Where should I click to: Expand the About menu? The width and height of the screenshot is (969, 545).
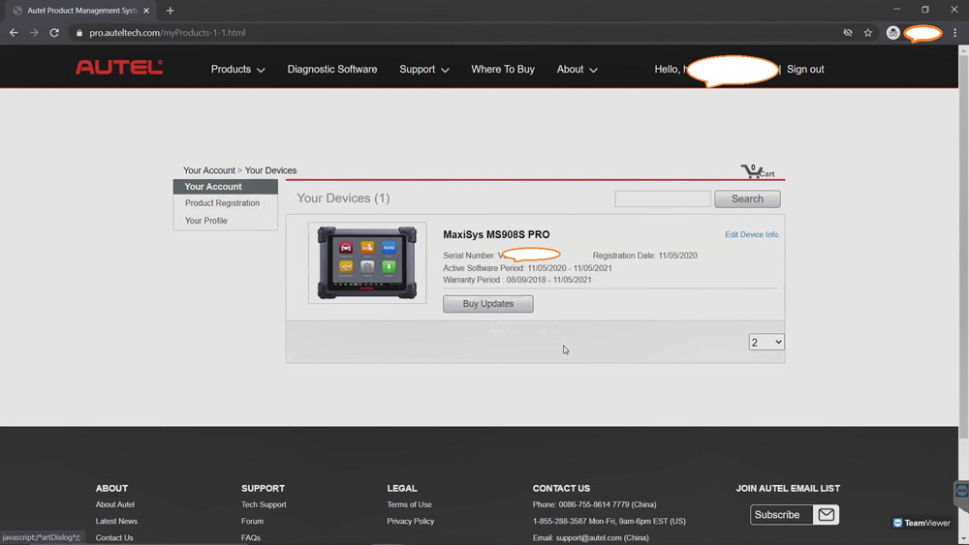click(578, 69)
